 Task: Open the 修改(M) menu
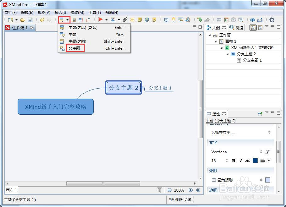77,12
